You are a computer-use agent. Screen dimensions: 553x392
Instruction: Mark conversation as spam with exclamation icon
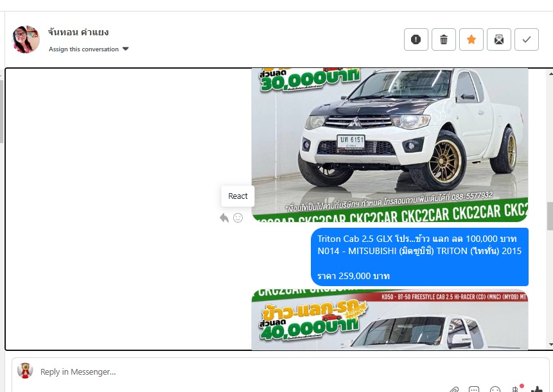coord(416,39)
